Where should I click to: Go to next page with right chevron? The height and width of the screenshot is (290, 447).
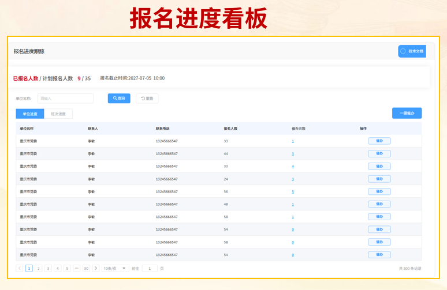click(96, 268)
